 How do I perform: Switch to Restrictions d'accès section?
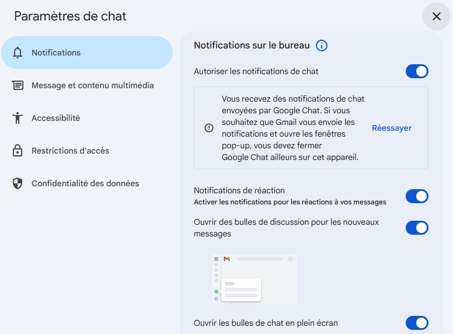[x=70, y=151]
